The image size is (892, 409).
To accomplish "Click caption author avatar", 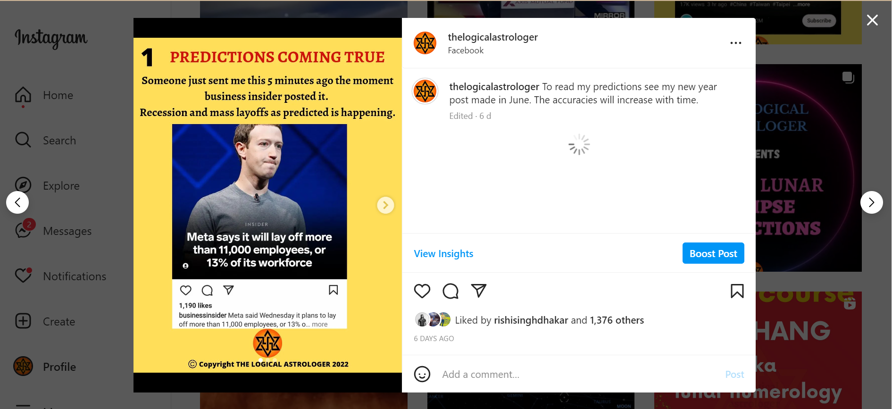I will point(425,91).
